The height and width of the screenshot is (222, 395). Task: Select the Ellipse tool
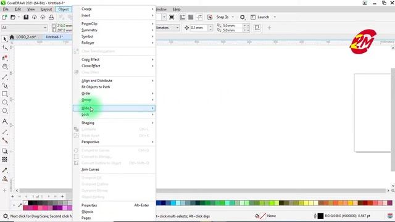click(x=4, y=102)
